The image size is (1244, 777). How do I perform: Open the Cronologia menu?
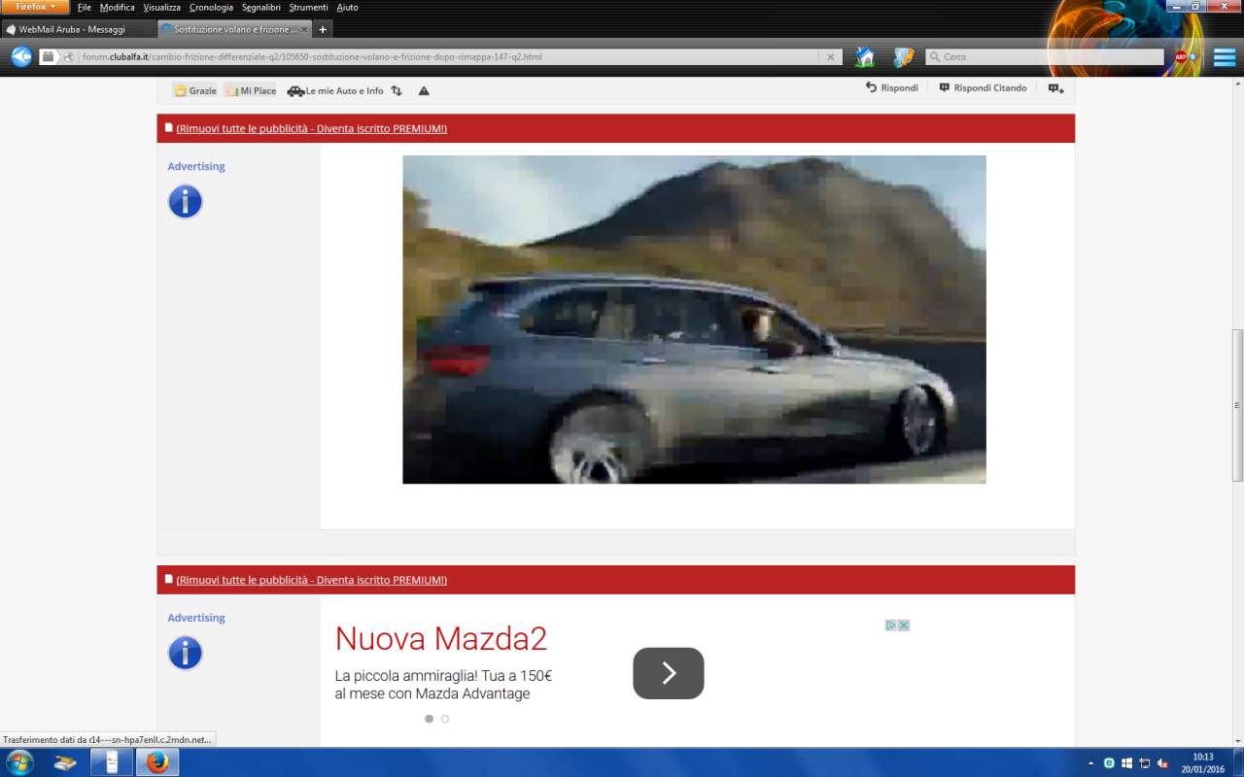[211, 8]
